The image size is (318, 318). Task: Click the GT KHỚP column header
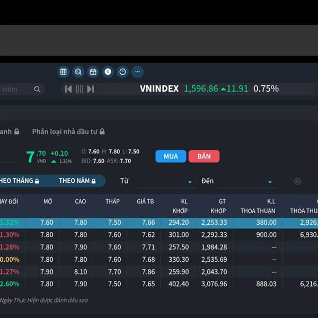coord(218,206)
